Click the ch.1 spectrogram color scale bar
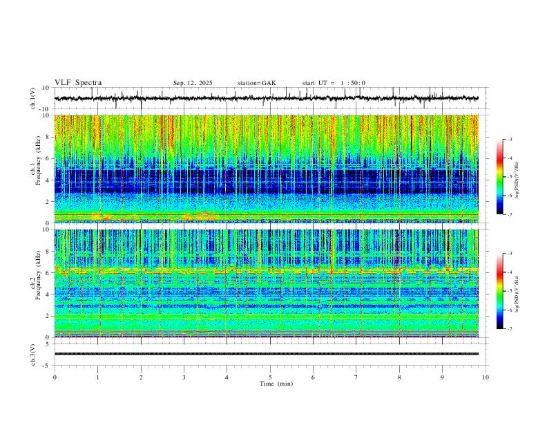The height and width of the screenshot is (423, 547). pos(500,177)
